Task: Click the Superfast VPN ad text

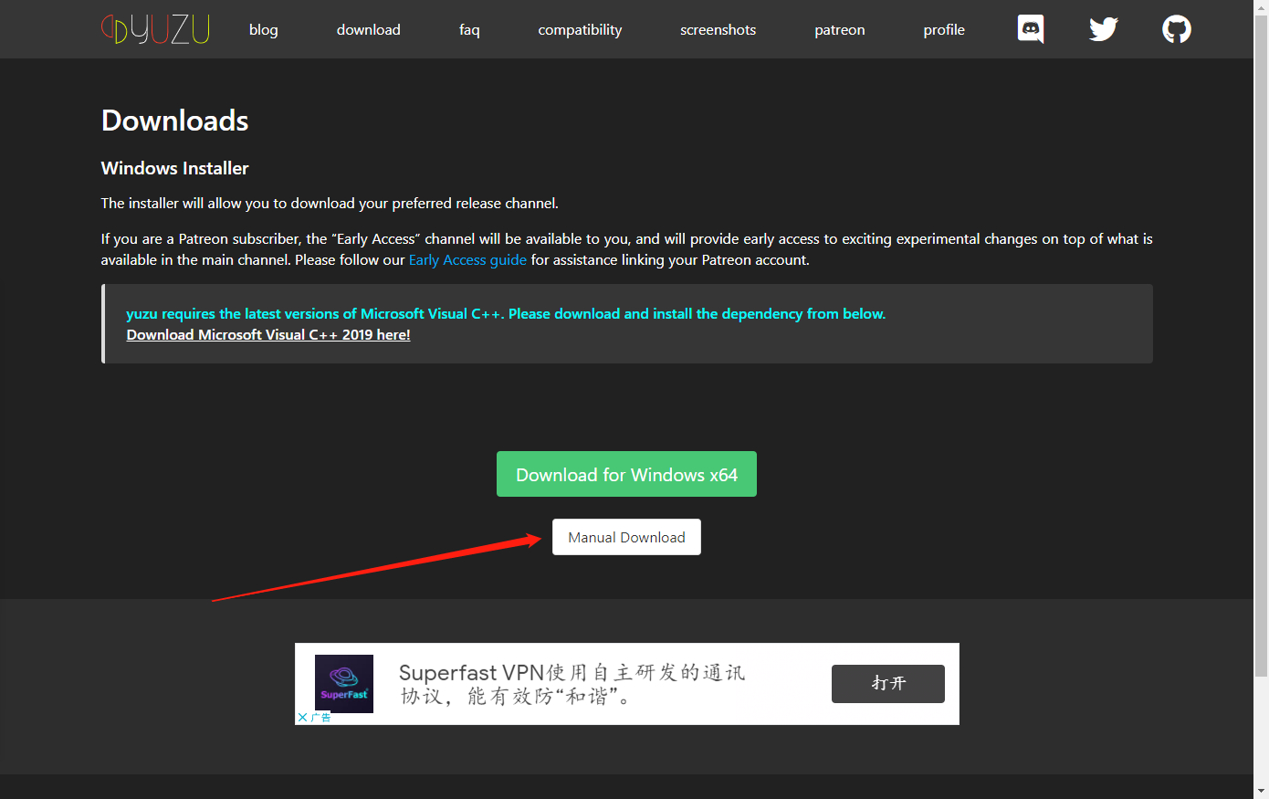Action: [572, 684]
